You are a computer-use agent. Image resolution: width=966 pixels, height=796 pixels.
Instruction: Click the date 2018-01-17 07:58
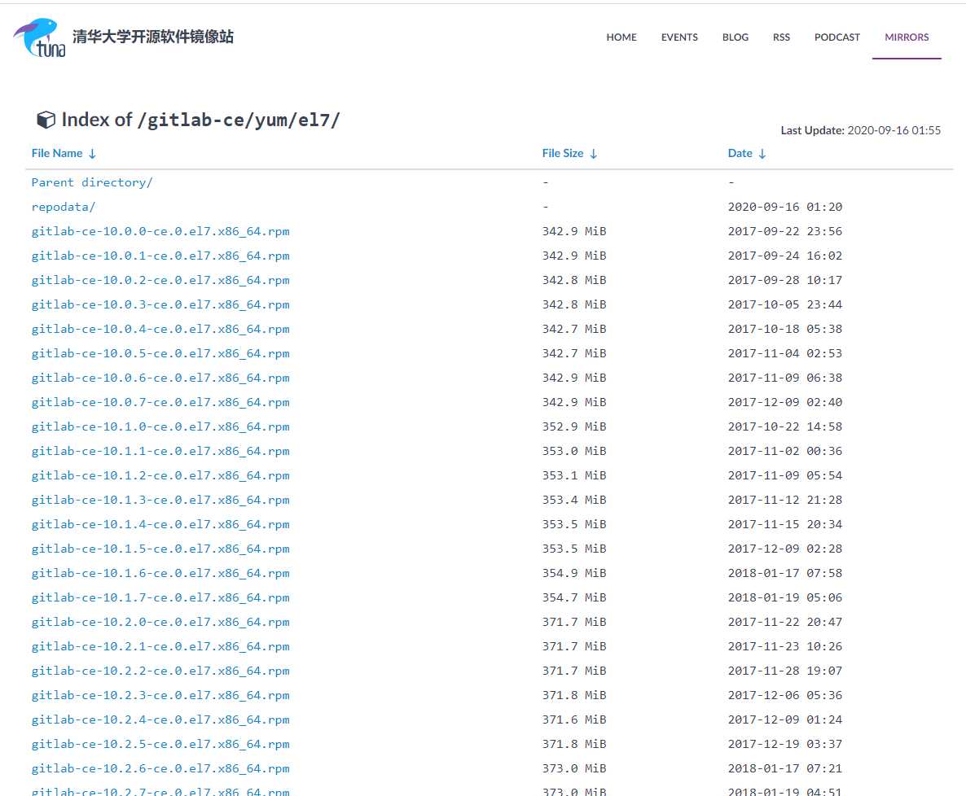coord(785,573)
